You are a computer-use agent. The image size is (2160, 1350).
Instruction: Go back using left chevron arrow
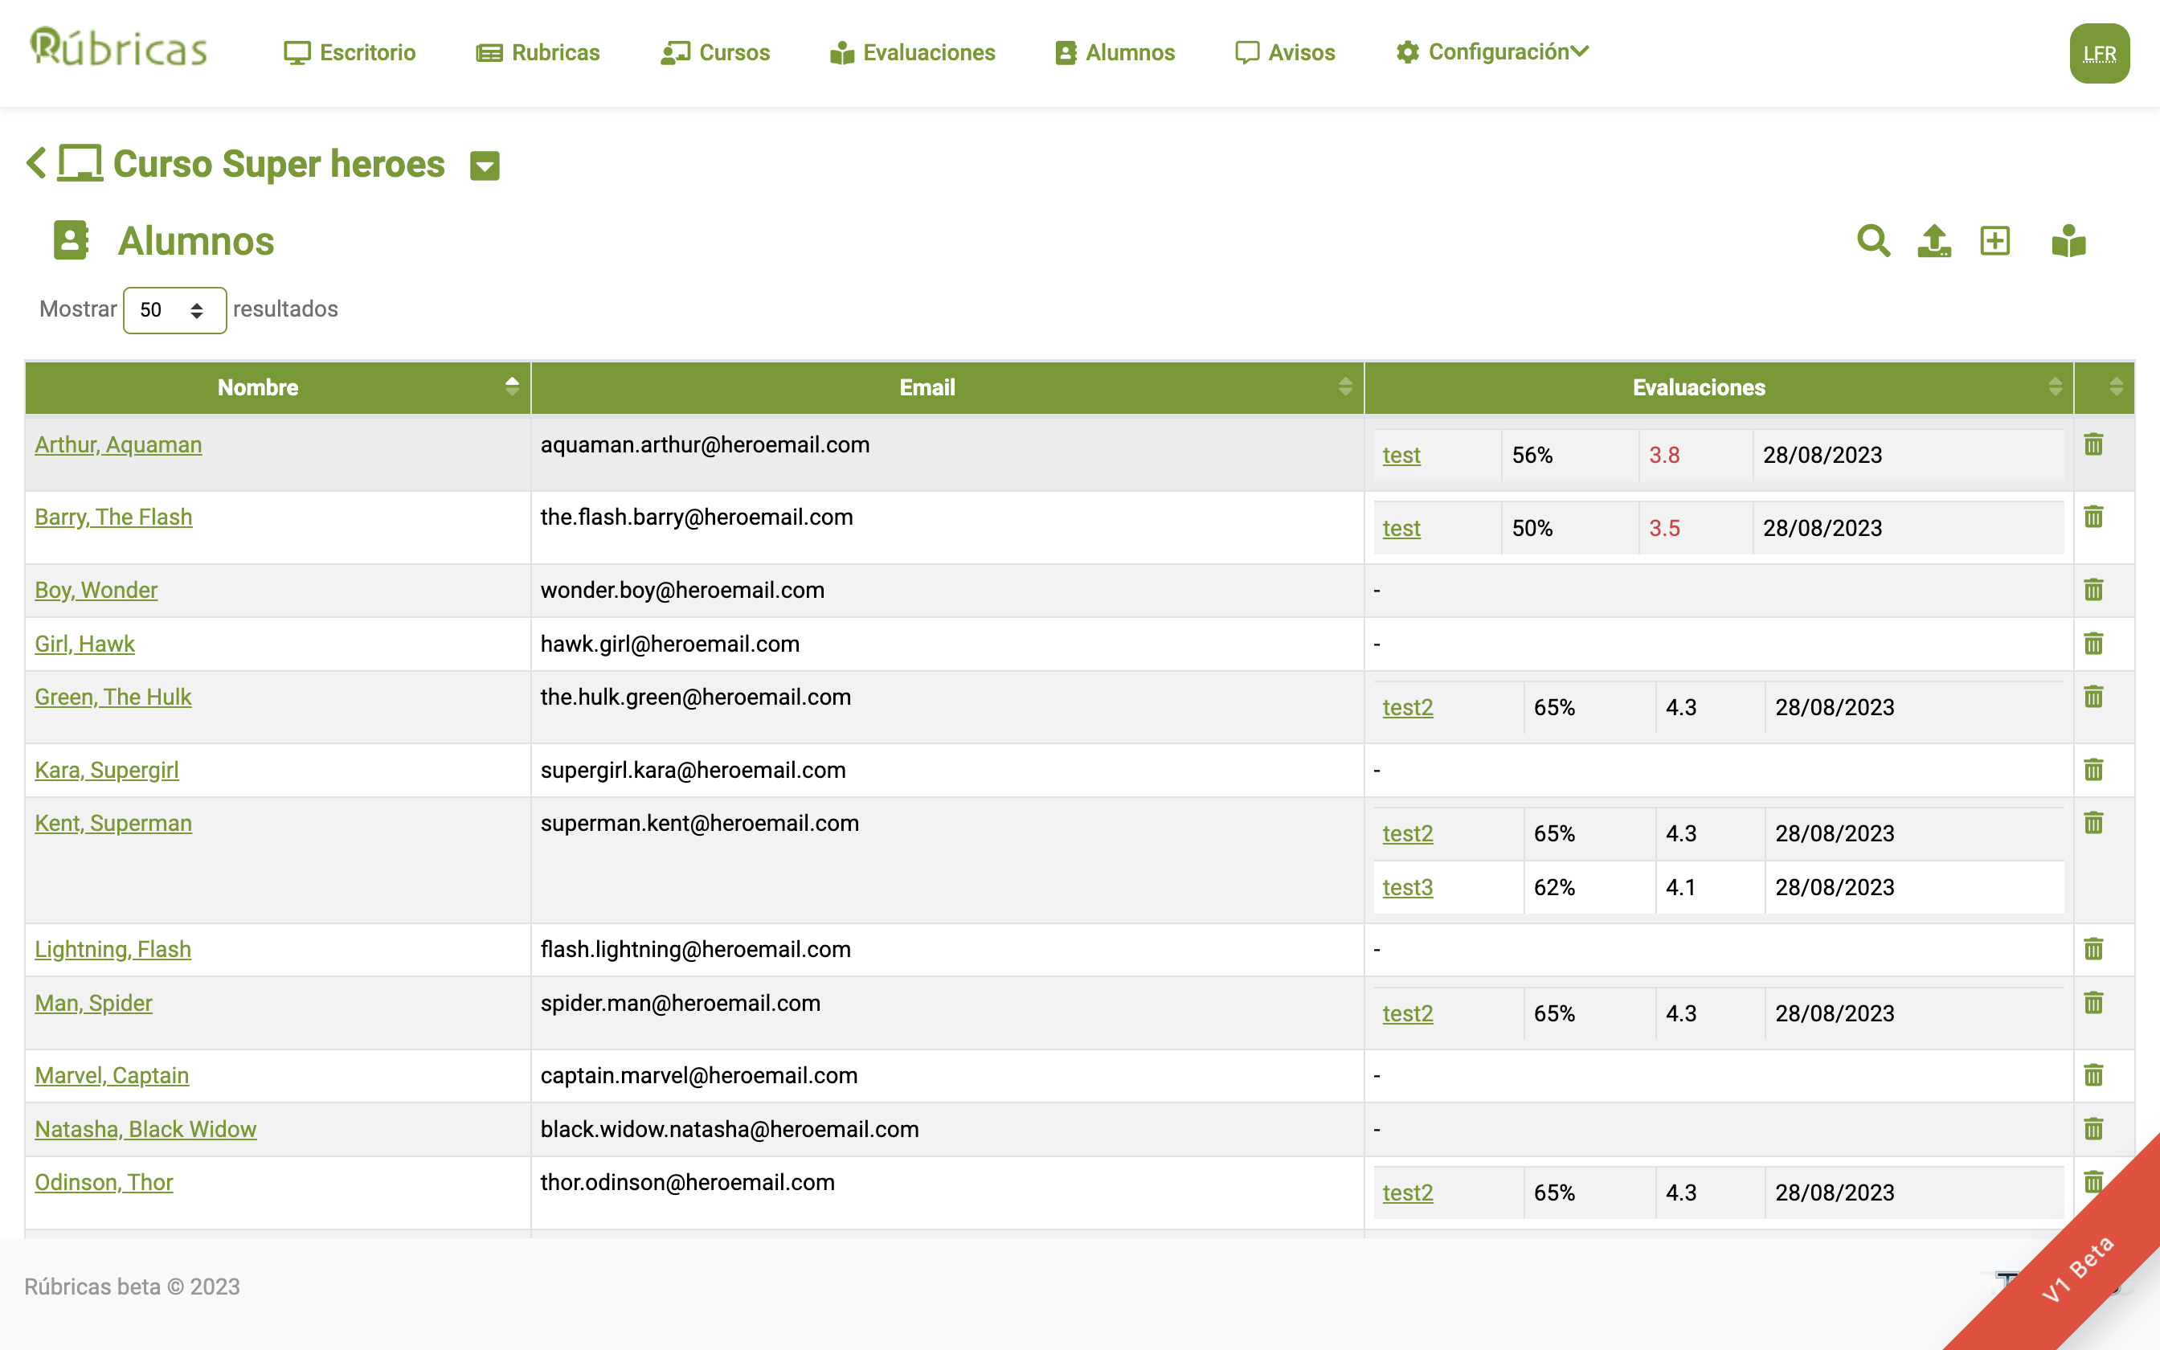(37, 163)
